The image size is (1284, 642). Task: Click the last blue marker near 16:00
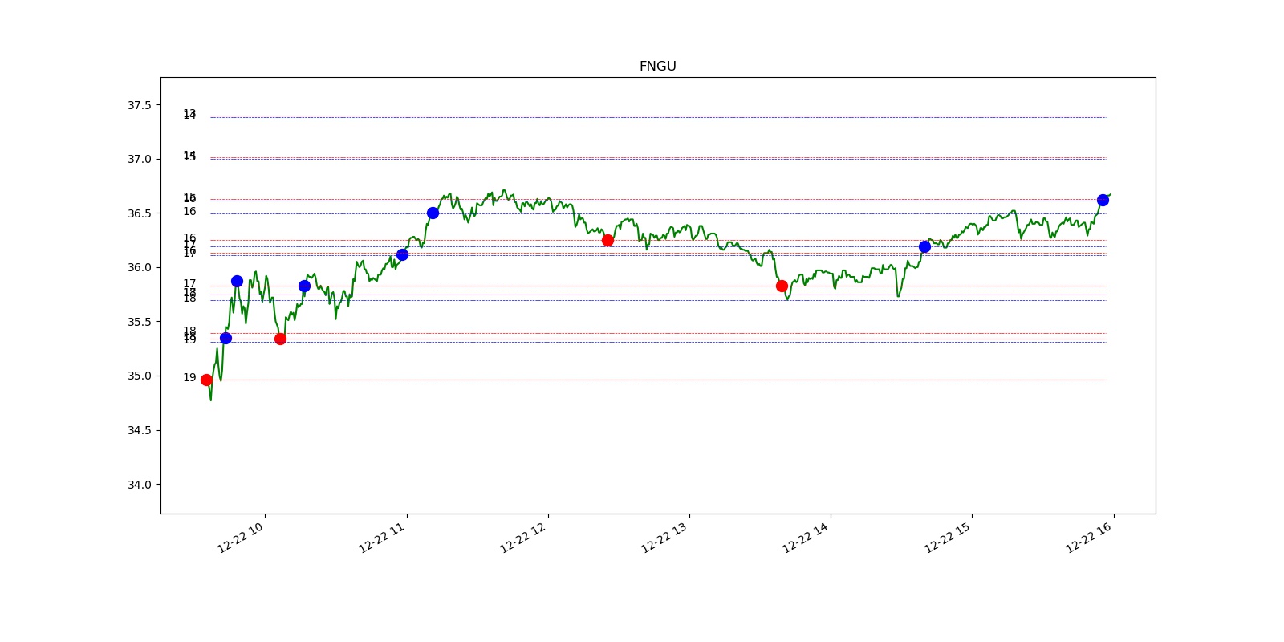click(x=1103, y=200)
